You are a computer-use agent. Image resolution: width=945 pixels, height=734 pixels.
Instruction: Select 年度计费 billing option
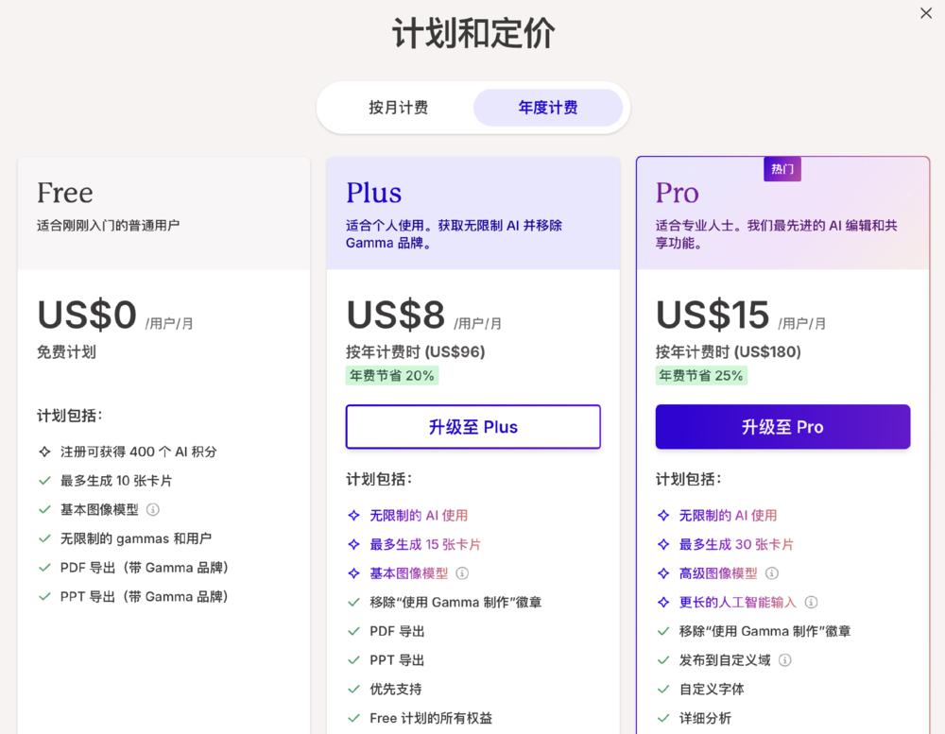(548, 108)
